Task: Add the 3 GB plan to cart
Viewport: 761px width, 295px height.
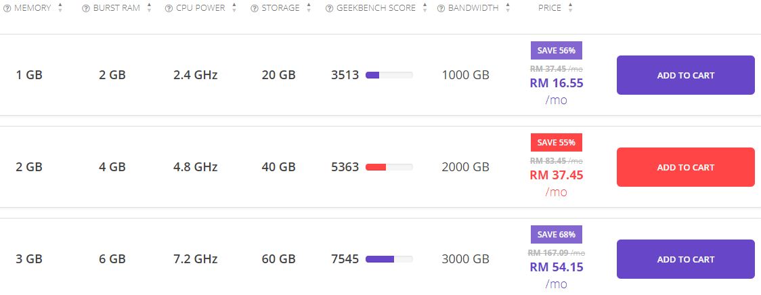Action: (x=686, y=259)
